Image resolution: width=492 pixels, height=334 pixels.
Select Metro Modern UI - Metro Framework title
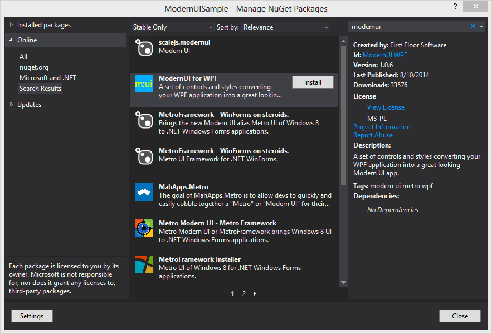[x=218, y=223]
